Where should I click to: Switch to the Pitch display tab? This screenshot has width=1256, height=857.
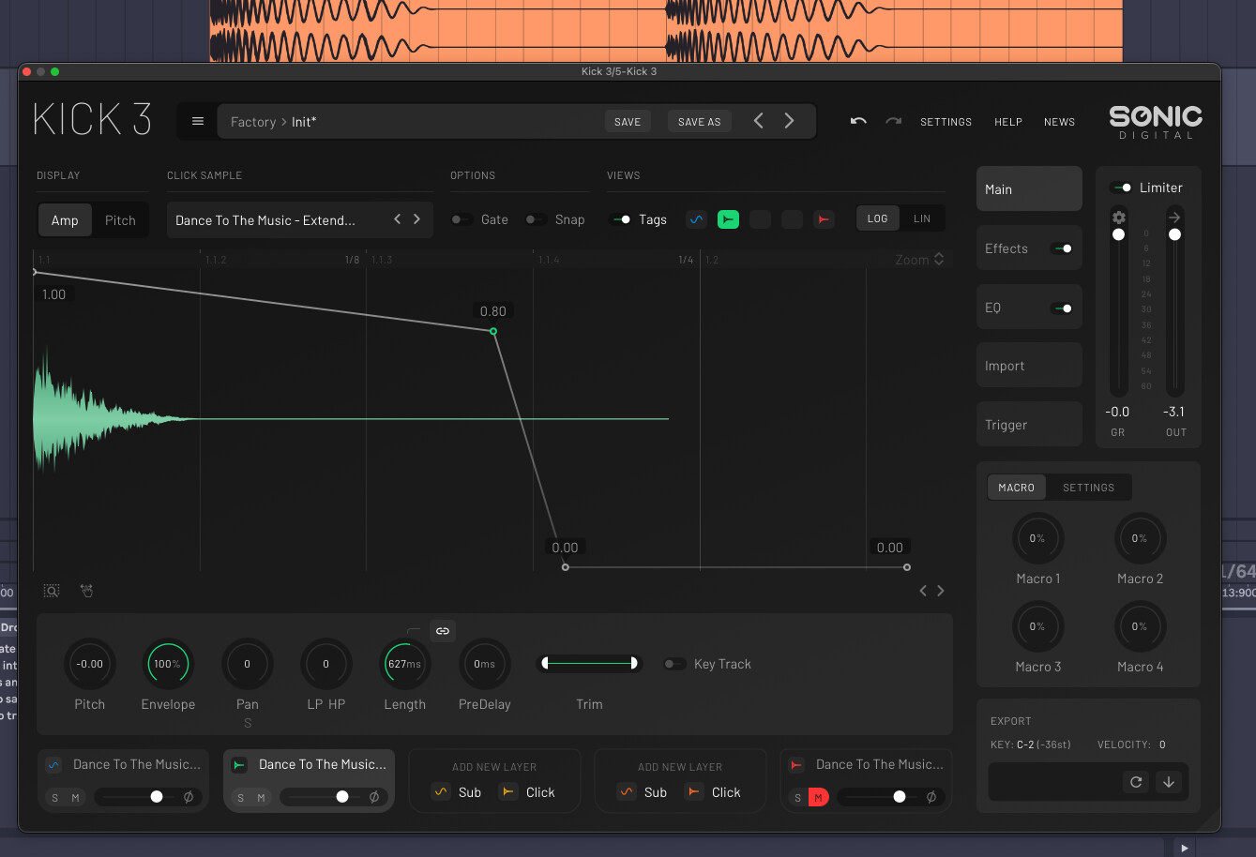120,220
